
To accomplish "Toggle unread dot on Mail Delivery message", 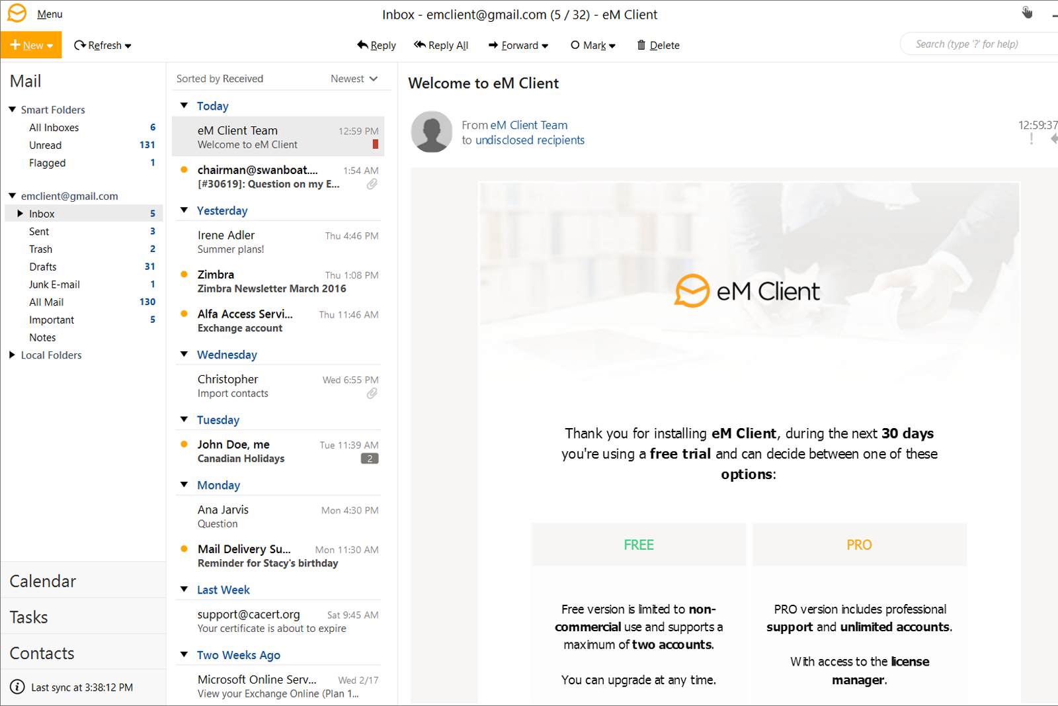I will click(184, 549).
